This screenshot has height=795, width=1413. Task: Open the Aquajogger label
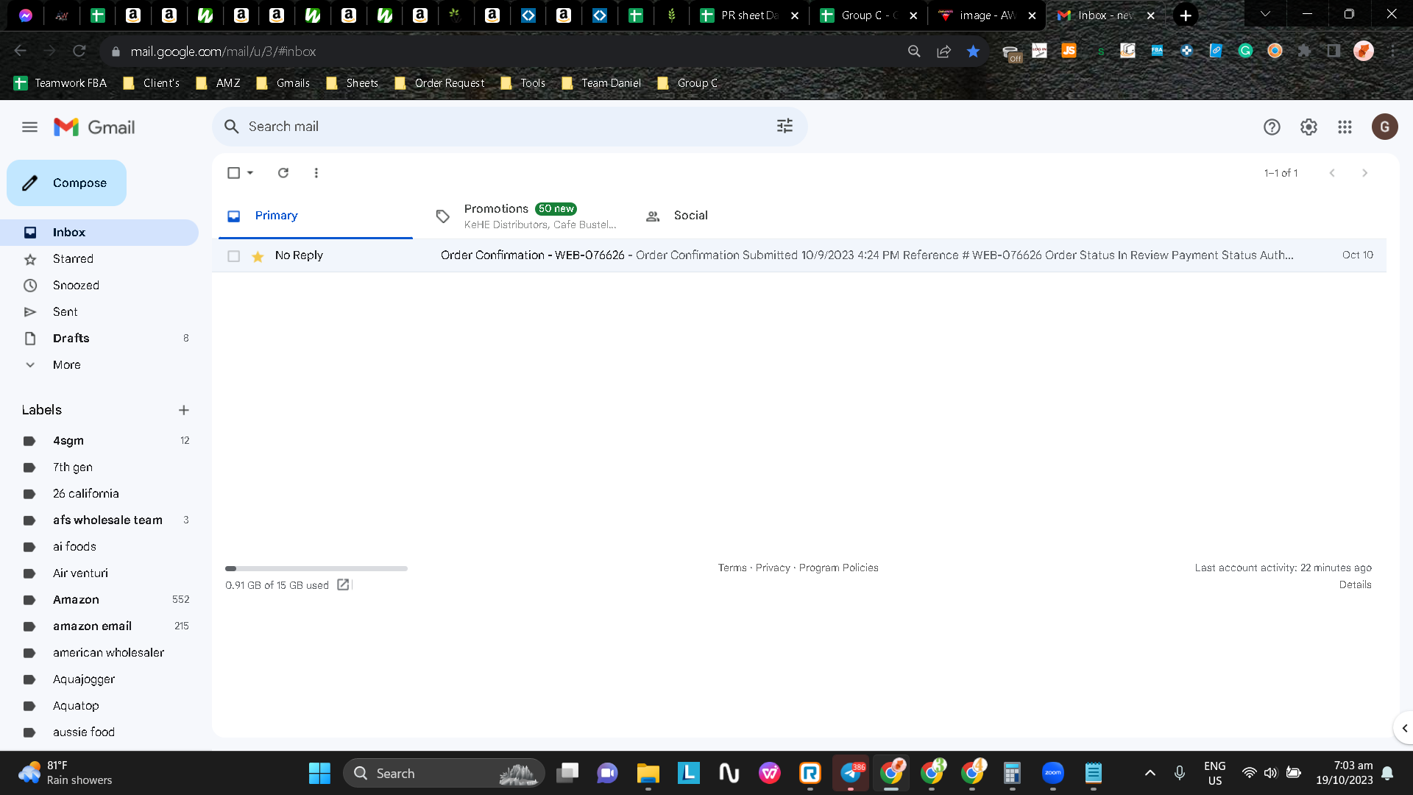click(x=84, y=679)
